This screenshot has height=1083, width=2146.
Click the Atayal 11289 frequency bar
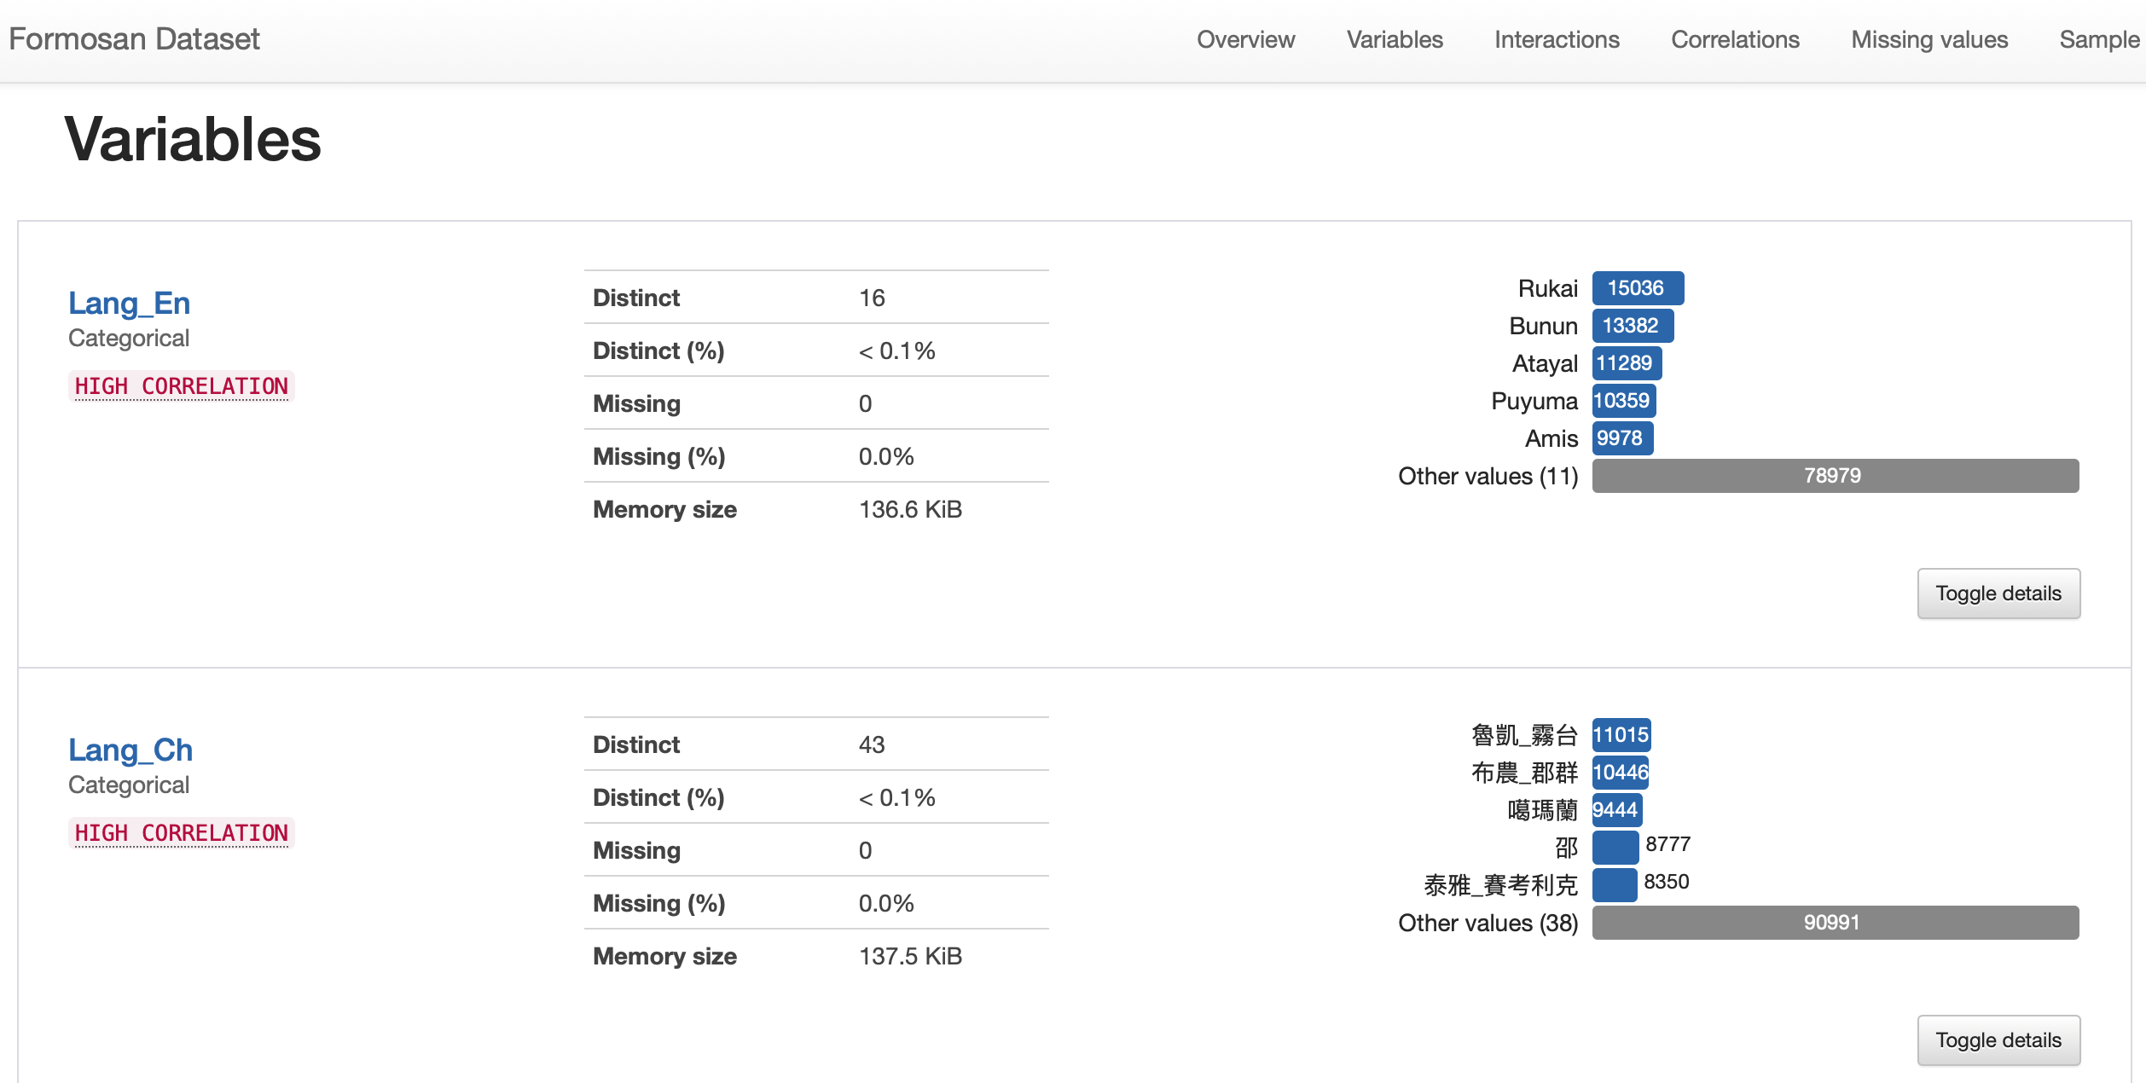(1626, 363)
